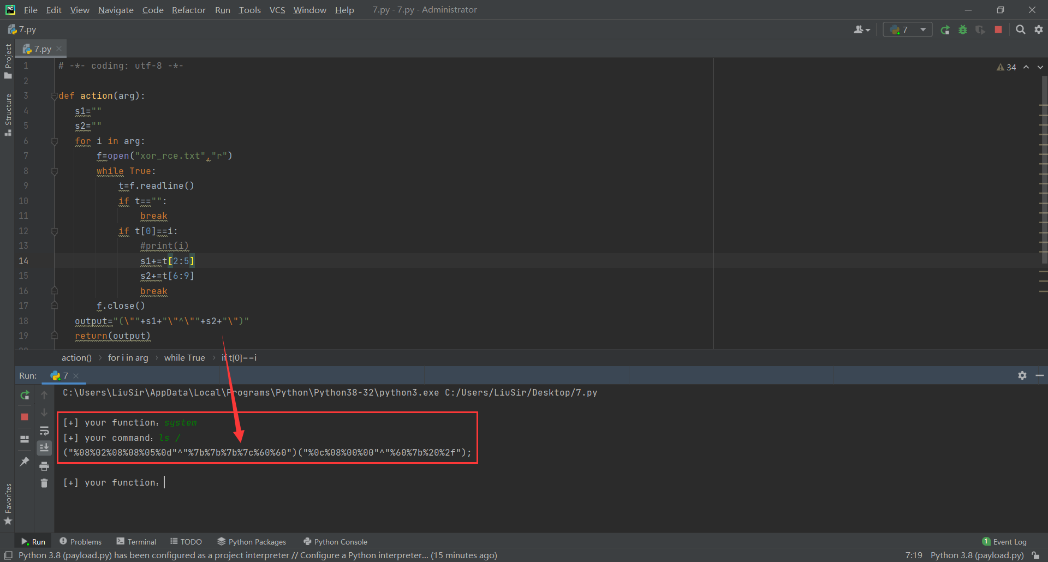1048x562 pixels.
Task: Go to previous highlighted error arrow
Action: point(1026,67)
